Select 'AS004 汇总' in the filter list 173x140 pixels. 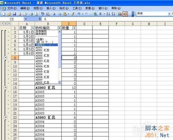pos(42,66)
